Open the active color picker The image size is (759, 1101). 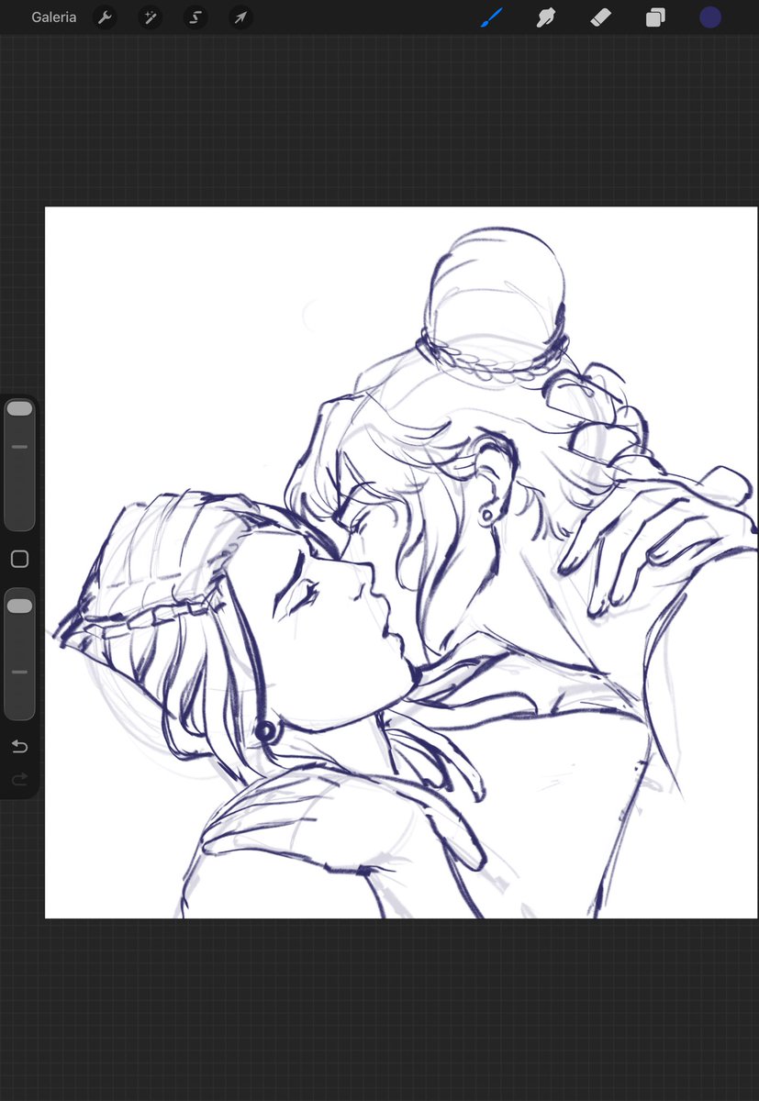pos(710,17)
